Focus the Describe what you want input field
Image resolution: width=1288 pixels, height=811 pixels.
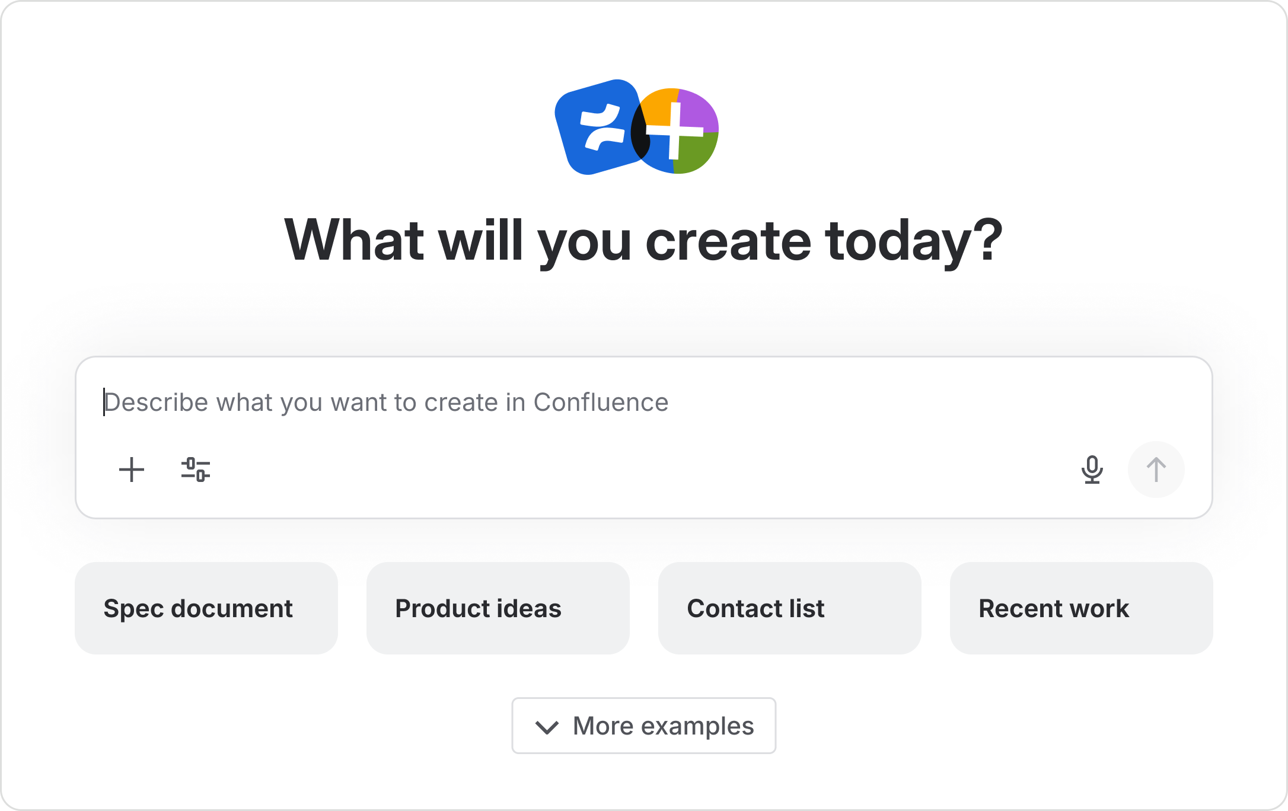385,402
